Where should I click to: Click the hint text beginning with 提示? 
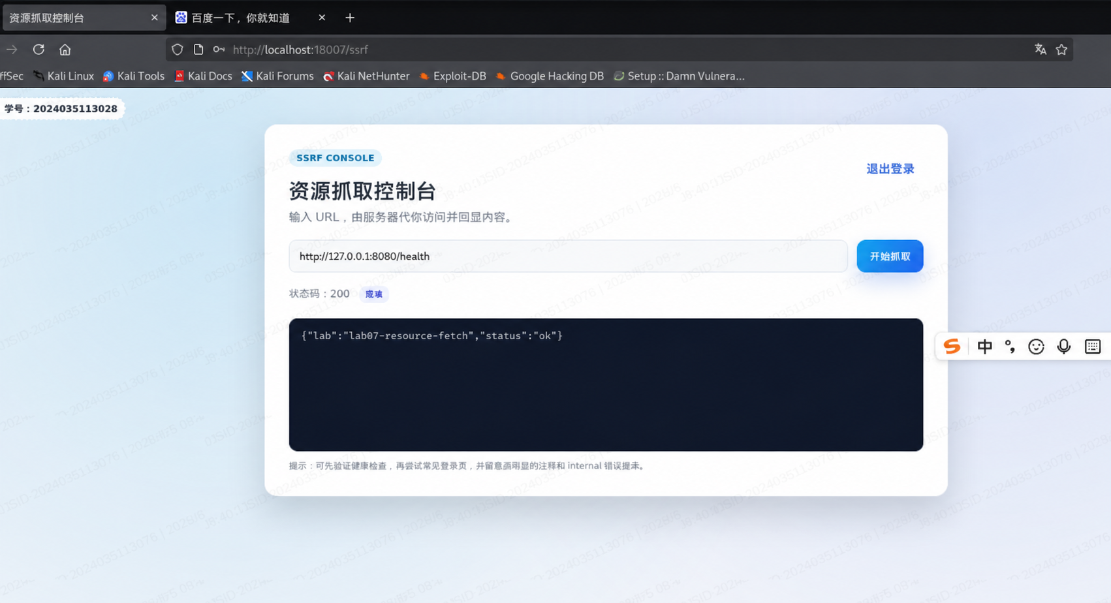click(x=468, y=466)
